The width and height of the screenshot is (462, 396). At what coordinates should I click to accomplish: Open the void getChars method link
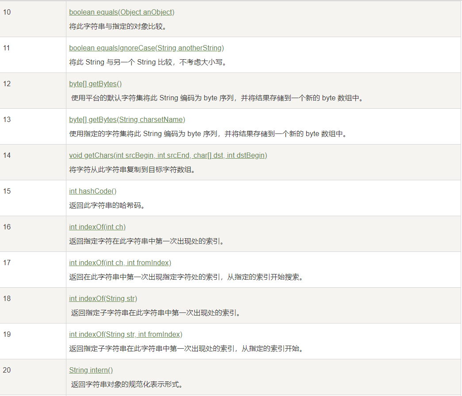pyautogui.click(x=168, y=155)
